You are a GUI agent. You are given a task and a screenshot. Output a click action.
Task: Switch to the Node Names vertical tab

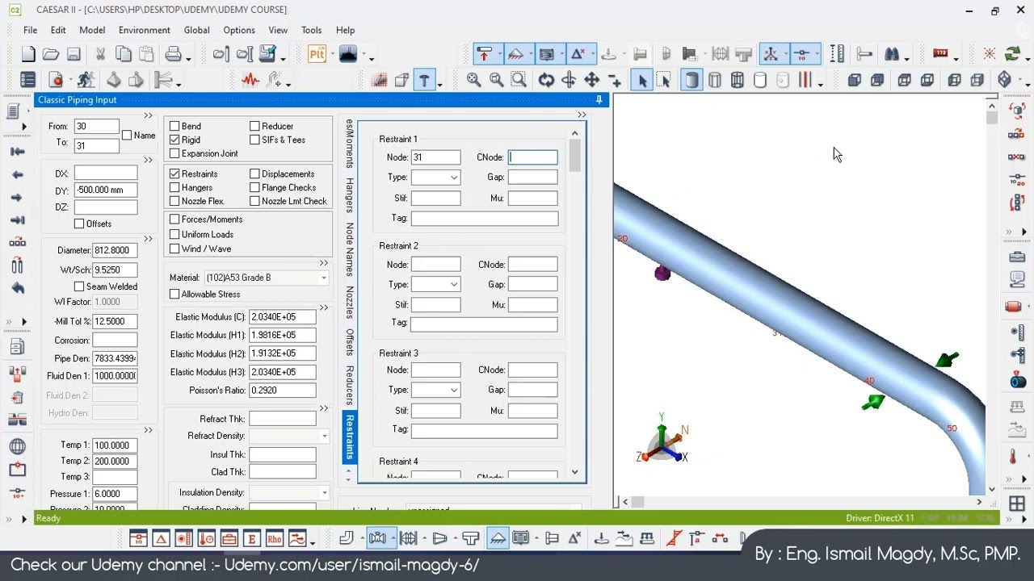click(349, 249)
